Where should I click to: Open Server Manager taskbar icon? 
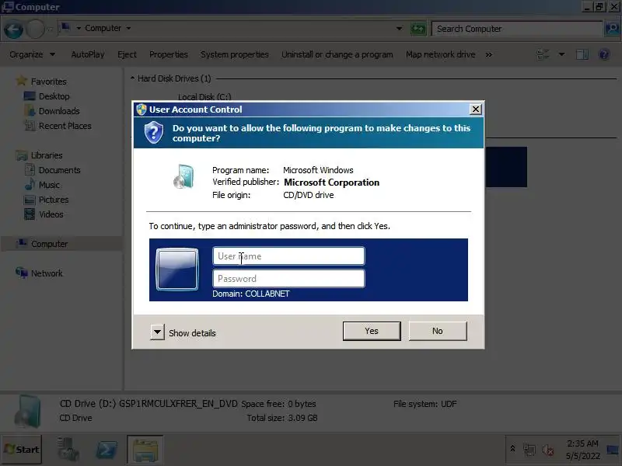[68, 450]
